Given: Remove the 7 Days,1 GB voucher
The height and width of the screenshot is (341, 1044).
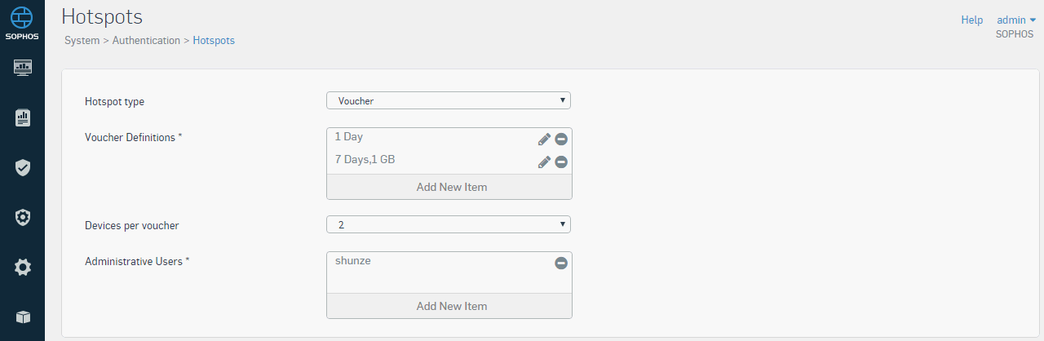Looking at the screenshot, I should tap(561, 162).
